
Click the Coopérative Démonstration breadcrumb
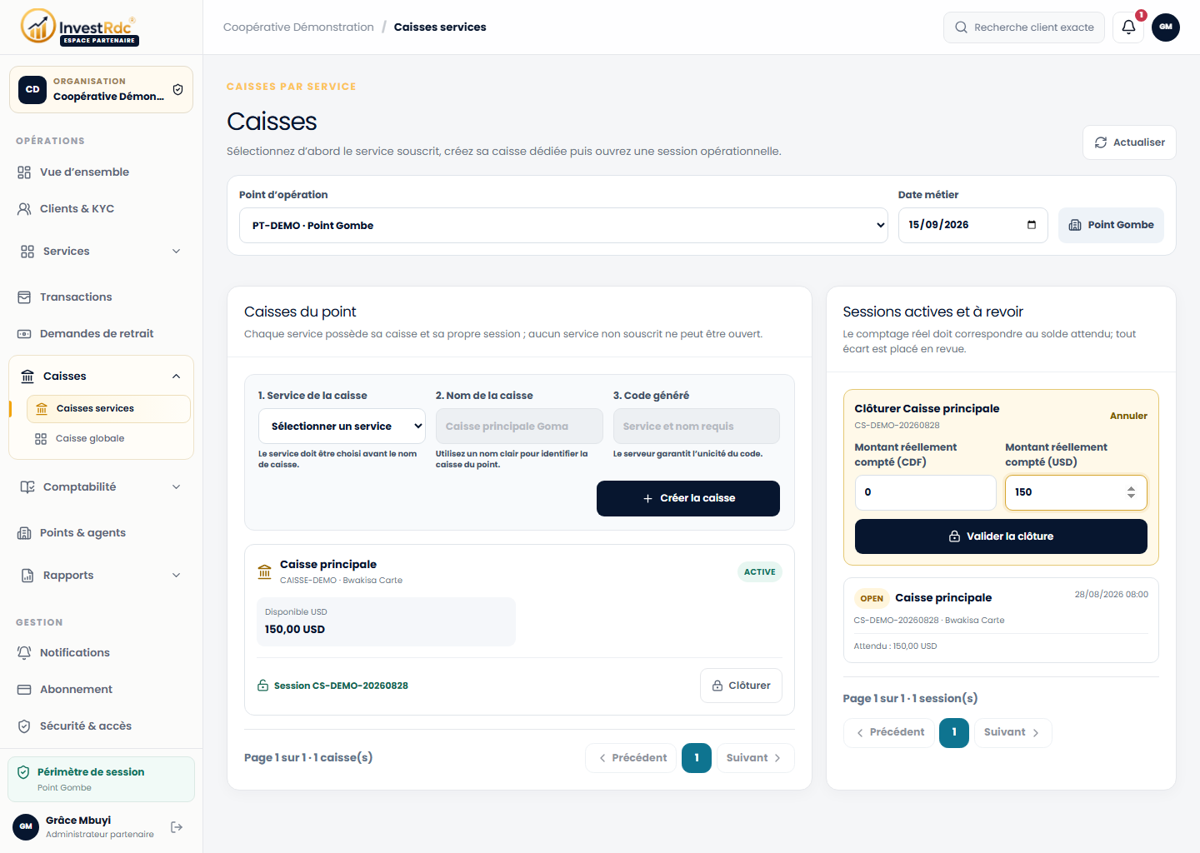click(298, 27)
